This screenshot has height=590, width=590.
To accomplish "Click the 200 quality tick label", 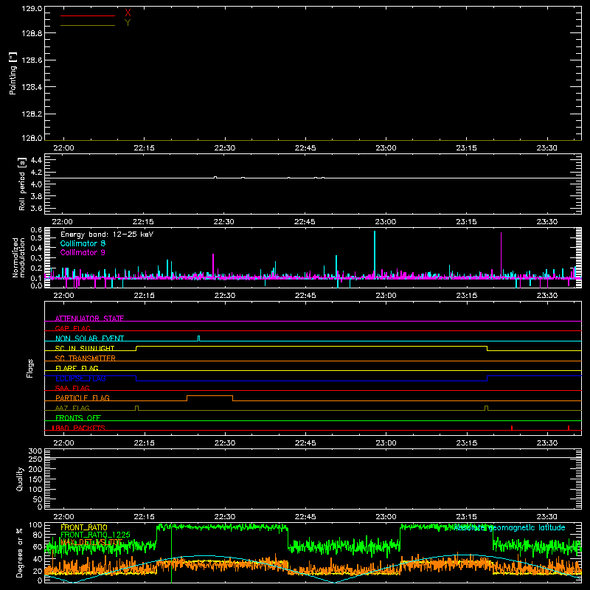I will 35,469.
